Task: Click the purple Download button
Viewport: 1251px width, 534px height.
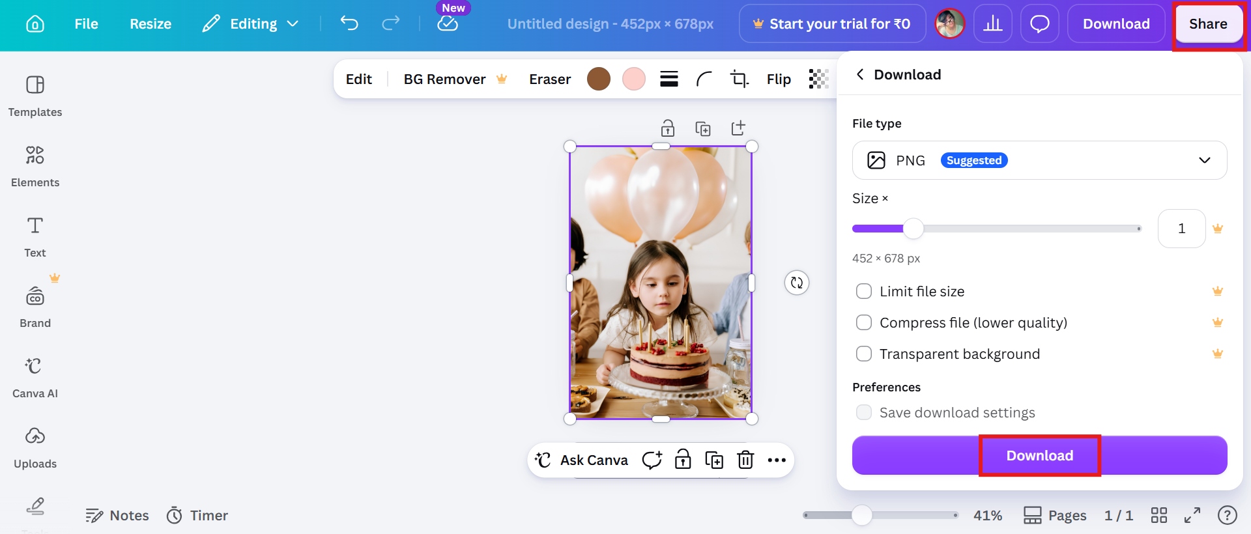Action: point(1039,455)
